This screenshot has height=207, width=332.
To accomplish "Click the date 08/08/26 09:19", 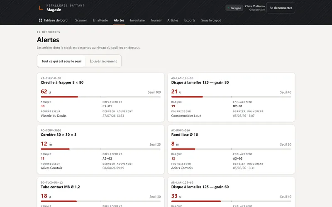I will click(x=113, y=168).
